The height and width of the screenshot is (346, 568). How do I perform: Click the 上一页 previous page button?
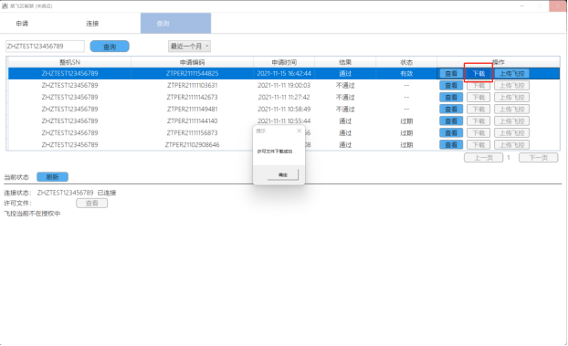coord(484,158)
